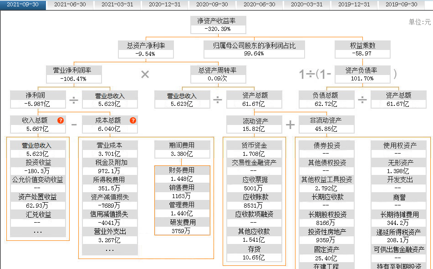Click the 营业净利润率 node
This screenshot has height=269, width=433.
click(73, 74)
